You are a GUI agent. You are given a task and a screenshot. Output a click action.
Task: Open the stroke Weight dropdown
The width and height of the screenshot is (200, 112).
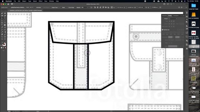tap(177, 19)
